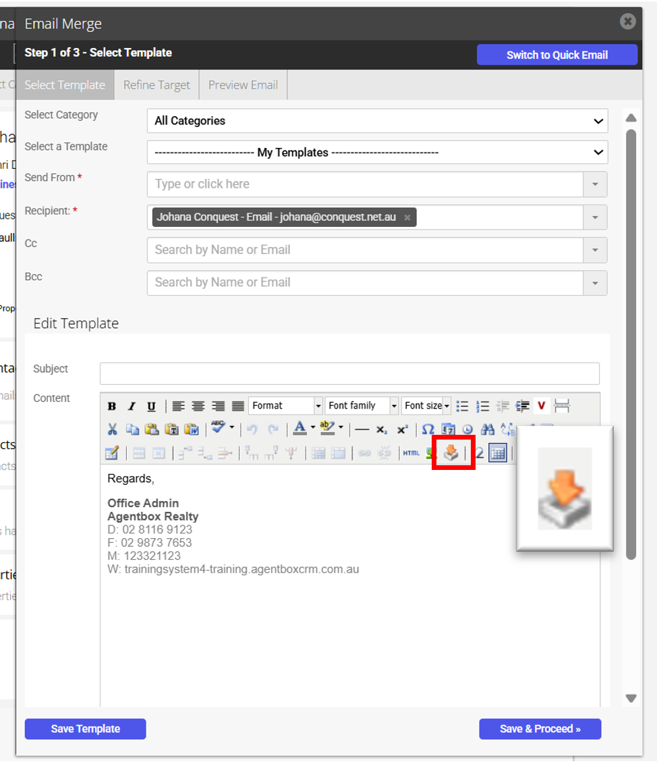Screen dimensions: 657x765
Task: Expand the Send From dropdown arrow
Action: (595, 184)
